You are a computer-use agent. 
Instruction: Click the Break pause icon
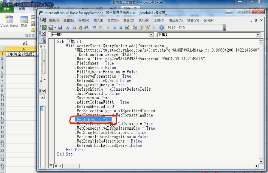click(114, 28)
